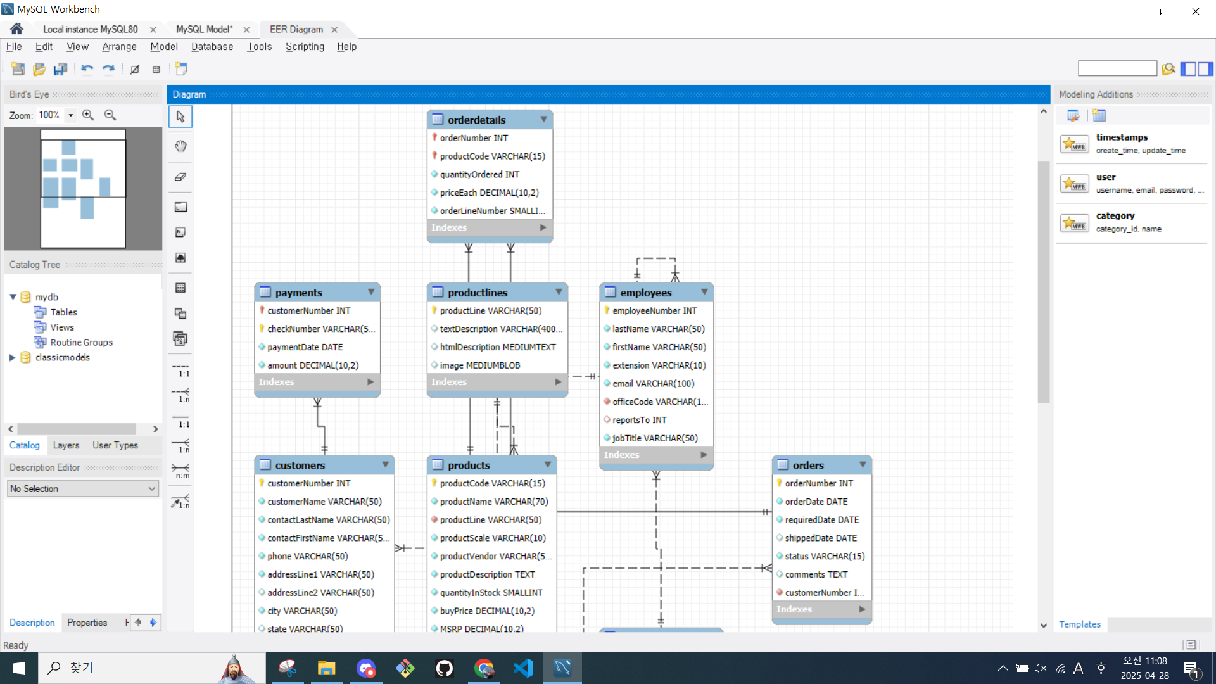Click the zoom out magnifier icon
The height and width of the screenshot is (684, 1216).
click(110, 115)
